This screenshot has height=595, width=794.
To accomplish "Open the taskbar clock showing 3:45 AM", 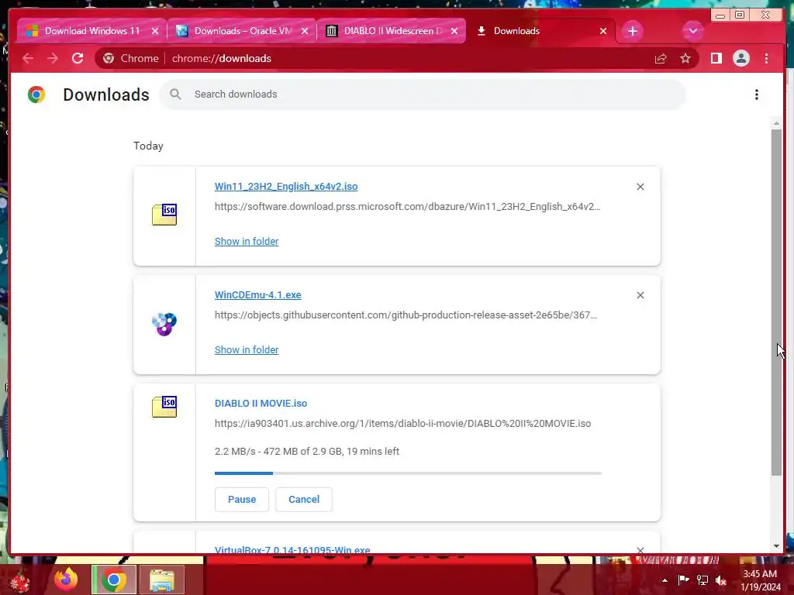I will pos(761,580).
